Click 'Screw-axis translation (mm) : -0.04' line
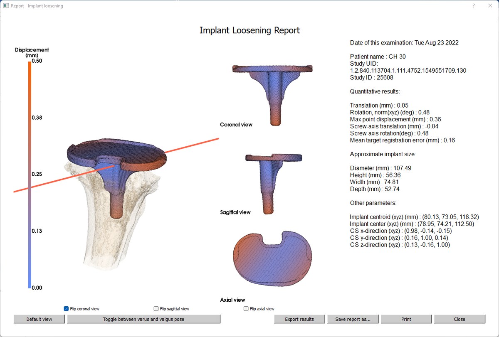The height and width of the screenshot is (337, 499). coord(394,126)
